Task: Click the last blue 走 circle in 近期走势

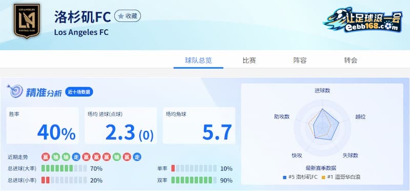Action: [x=137, y=157]
